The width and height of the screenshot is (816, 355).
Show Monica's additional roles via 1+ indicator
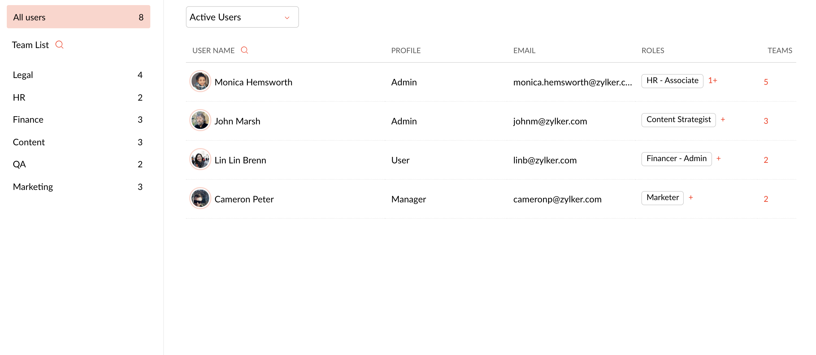coord(712,81)
